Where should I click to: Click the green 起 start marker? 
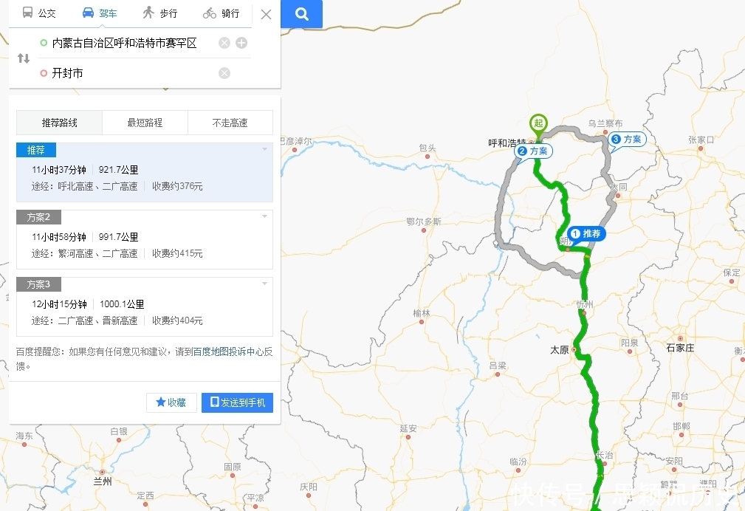click(538, 125)
